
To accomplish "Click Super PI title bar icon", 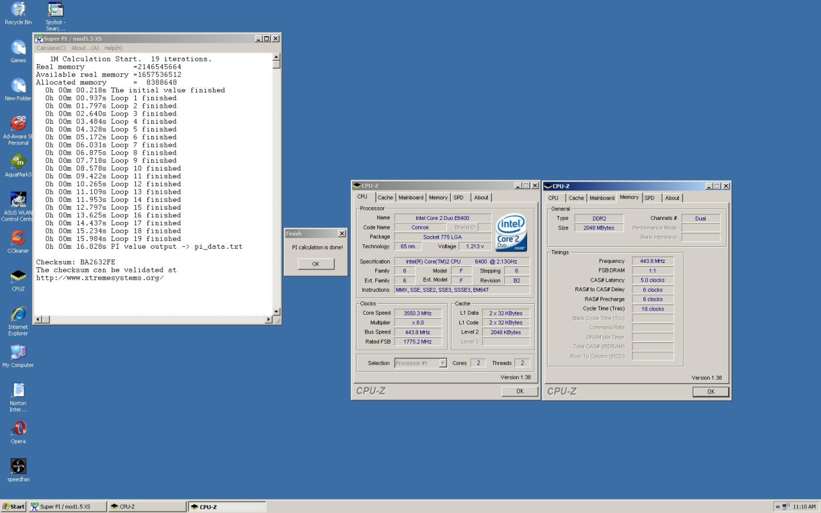I will click(x=38, y=38).
